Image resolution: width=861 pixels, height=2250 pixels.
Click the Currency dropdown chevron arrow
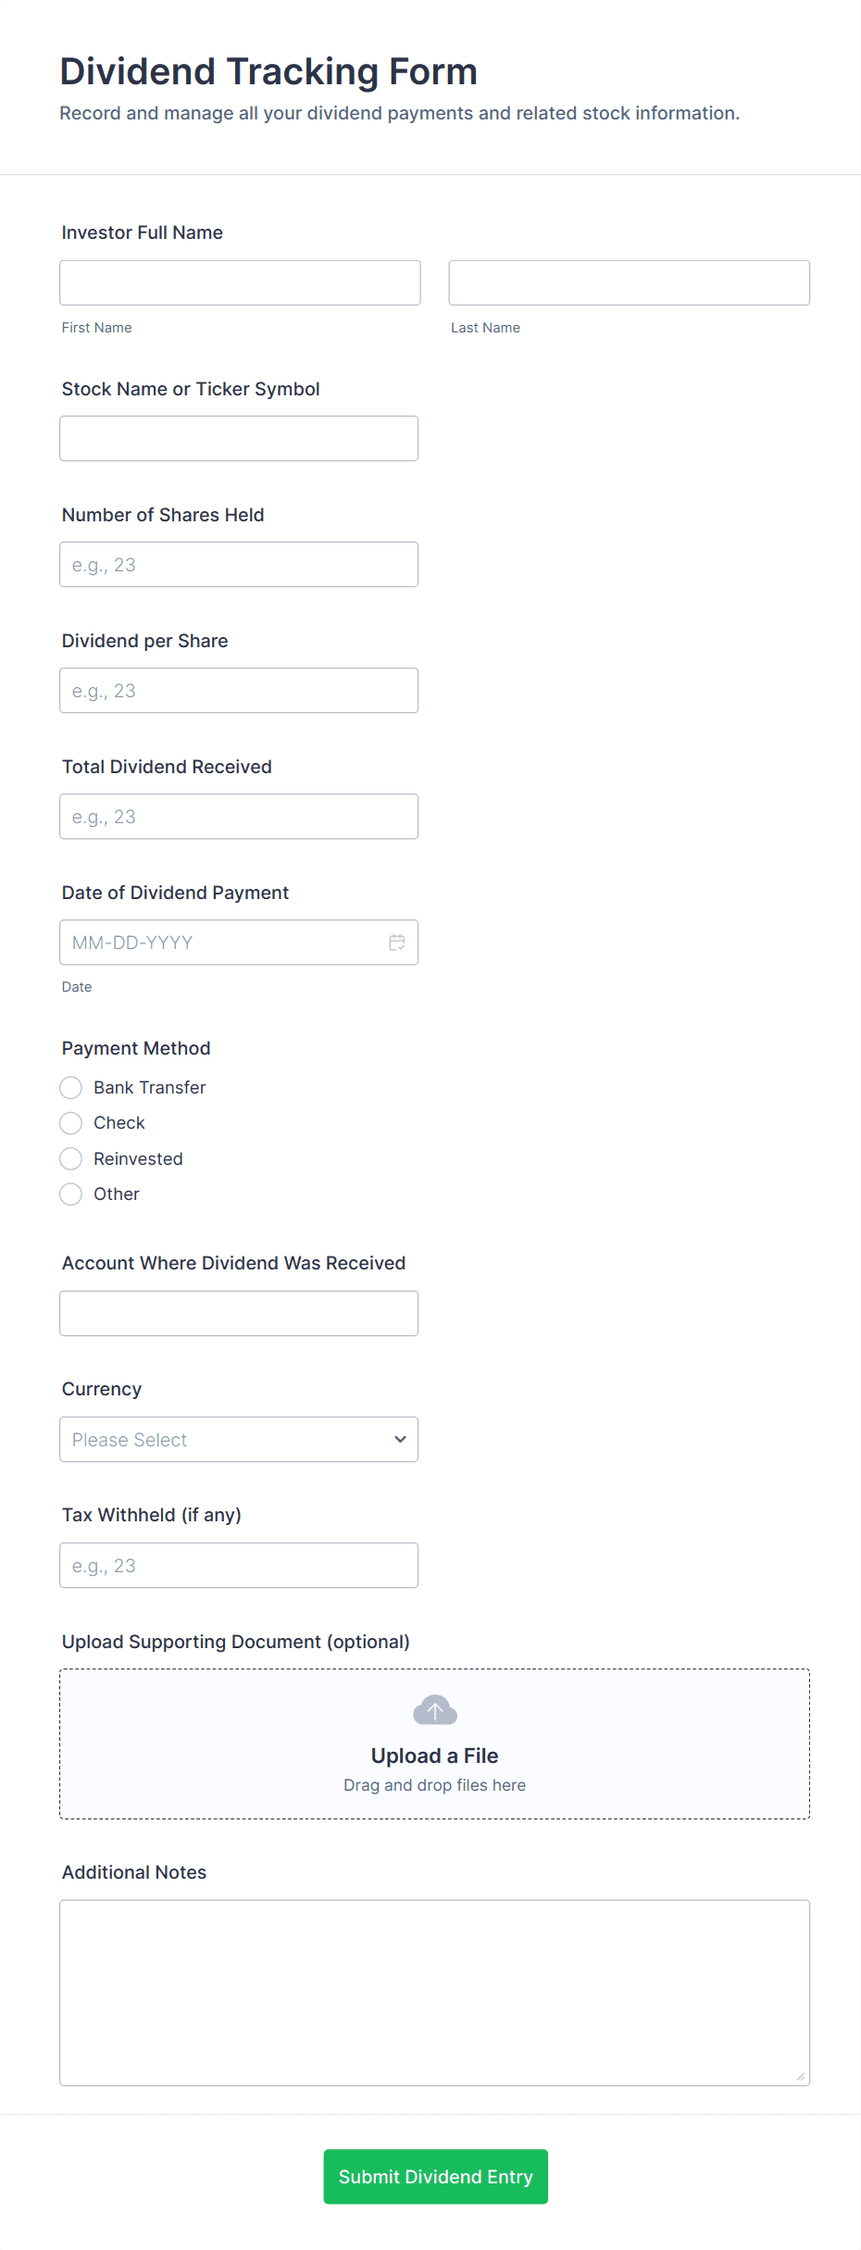tap(400, 1440)
